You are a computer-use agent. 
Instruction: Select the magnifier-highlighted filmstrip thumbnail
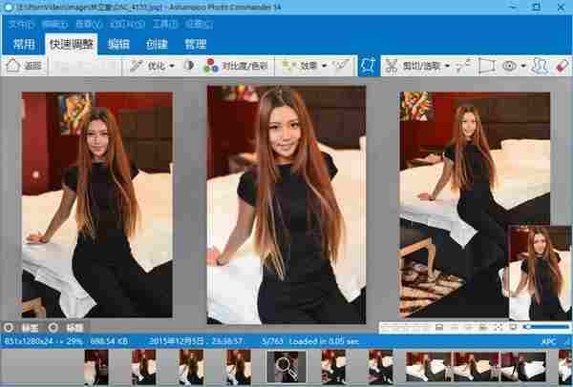coord(285,367)
